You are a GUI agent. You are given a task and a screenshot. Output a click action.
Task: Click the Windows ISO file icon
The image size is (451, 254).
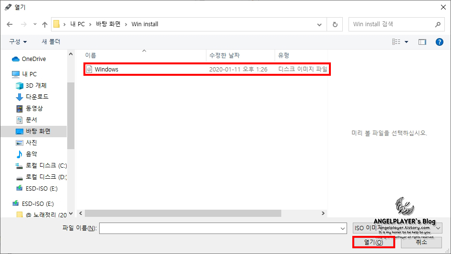point(89,69)
